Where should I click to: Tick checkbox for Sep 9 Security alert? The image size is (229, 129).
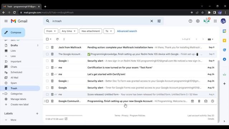click(x=47, y=61)
